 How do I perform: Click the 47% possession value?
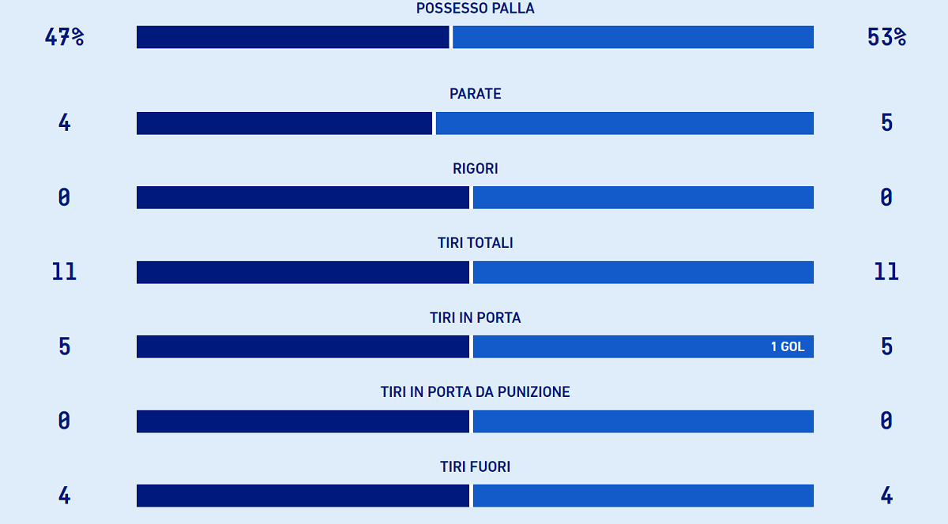click(64, 37)
